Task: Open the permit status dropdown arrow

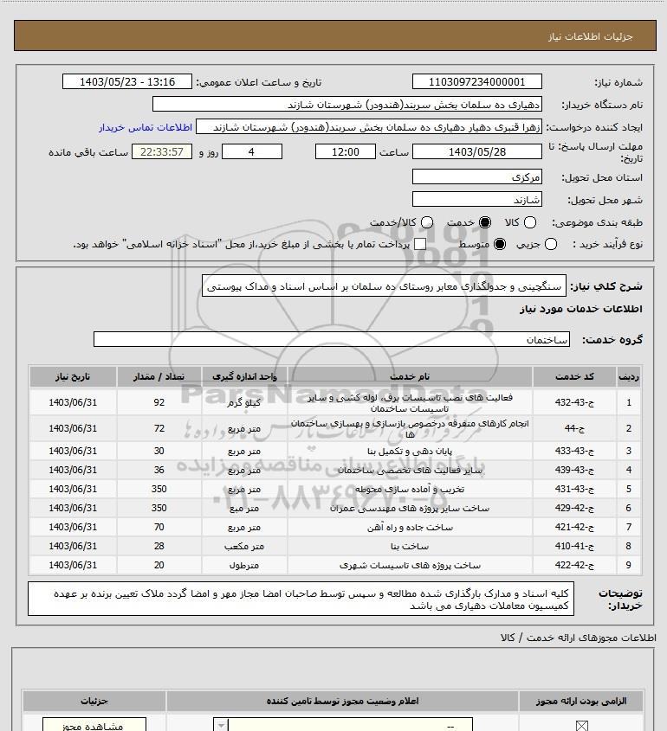Action: tap(221, 725)
